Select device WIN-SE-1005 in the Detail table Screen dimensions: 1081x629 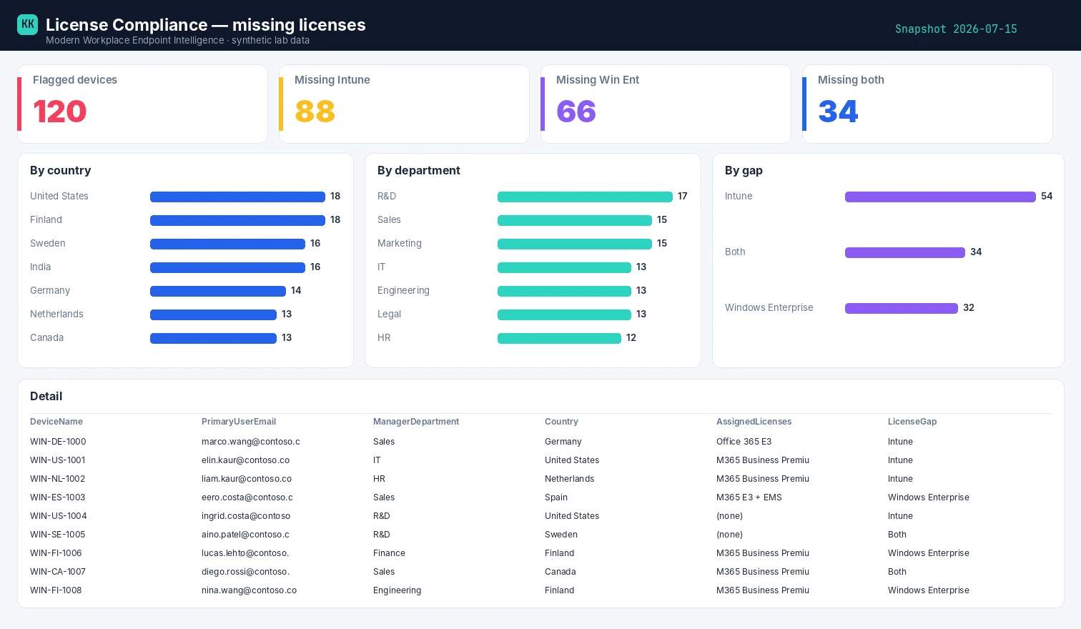click(x=58, y=535)
